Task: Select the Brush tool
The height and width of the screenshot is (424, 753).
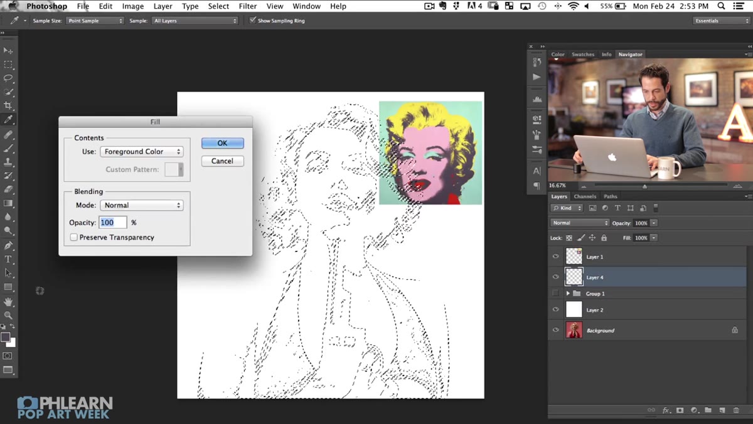Action: click(8, 149)
